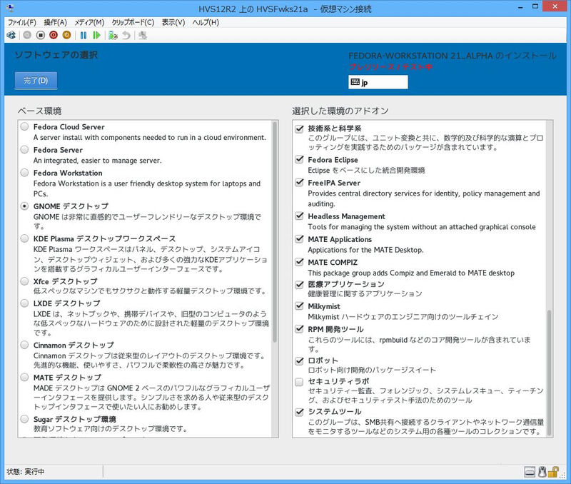
Task: Open the ヘルプ(H) menu
Action: 206,23
